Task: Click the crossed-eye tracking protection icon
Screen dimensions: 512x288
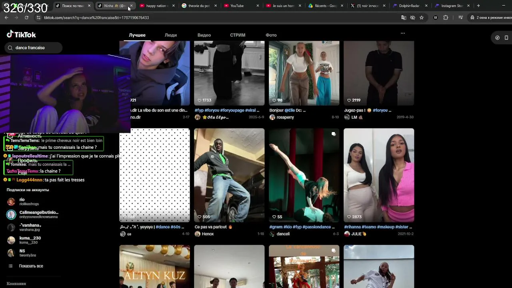Action: click(412, 18)
